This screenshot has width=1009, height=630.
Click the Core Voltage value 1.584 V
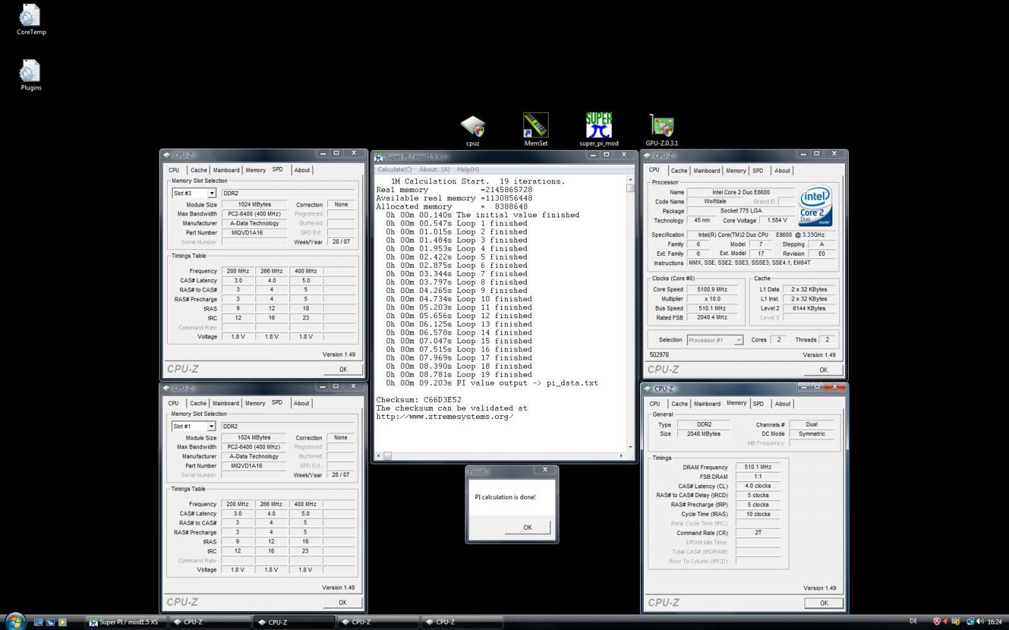click(776, 220)
